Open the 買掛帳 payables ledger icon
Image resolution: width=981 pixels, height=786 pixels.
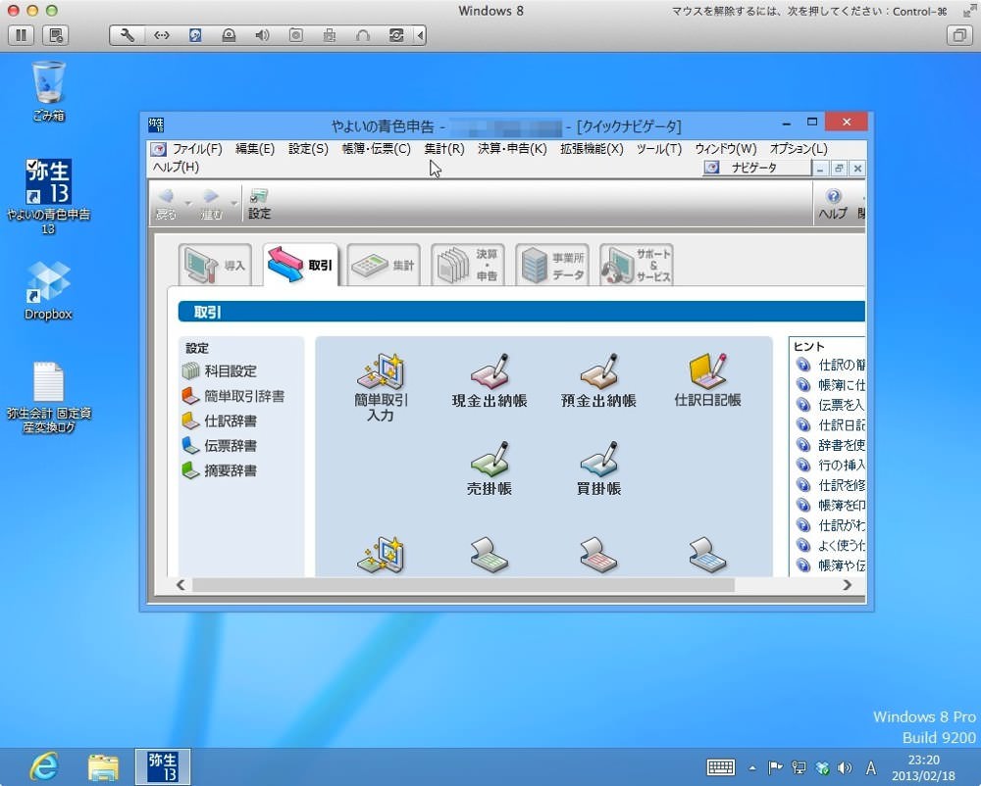(x=598, y=469)
